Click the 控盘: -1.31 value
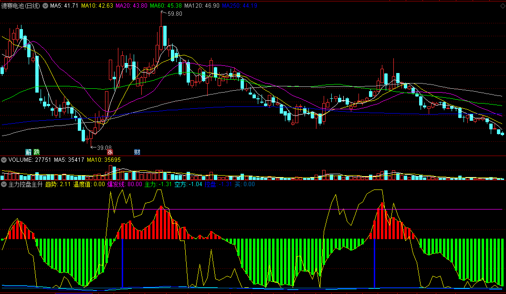Screen dimensions: 506x294 click(219, 184)
